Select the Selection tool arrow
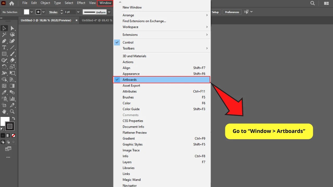 4,28
